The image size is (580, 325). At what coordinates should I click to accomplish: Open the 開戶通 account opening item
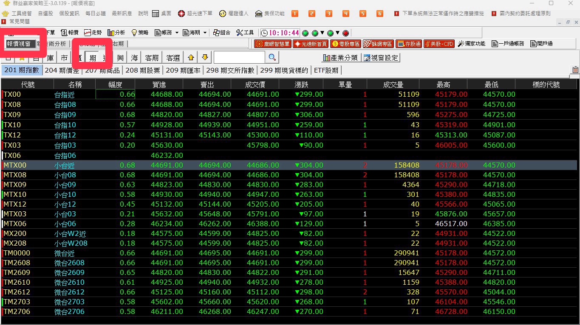point(541,44)
